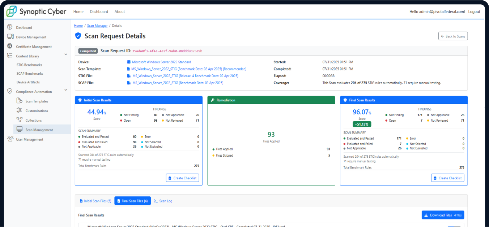Collapse the Compliance Automation section chevron
This screenshot has width=489, height=227.
pos(65,90)
